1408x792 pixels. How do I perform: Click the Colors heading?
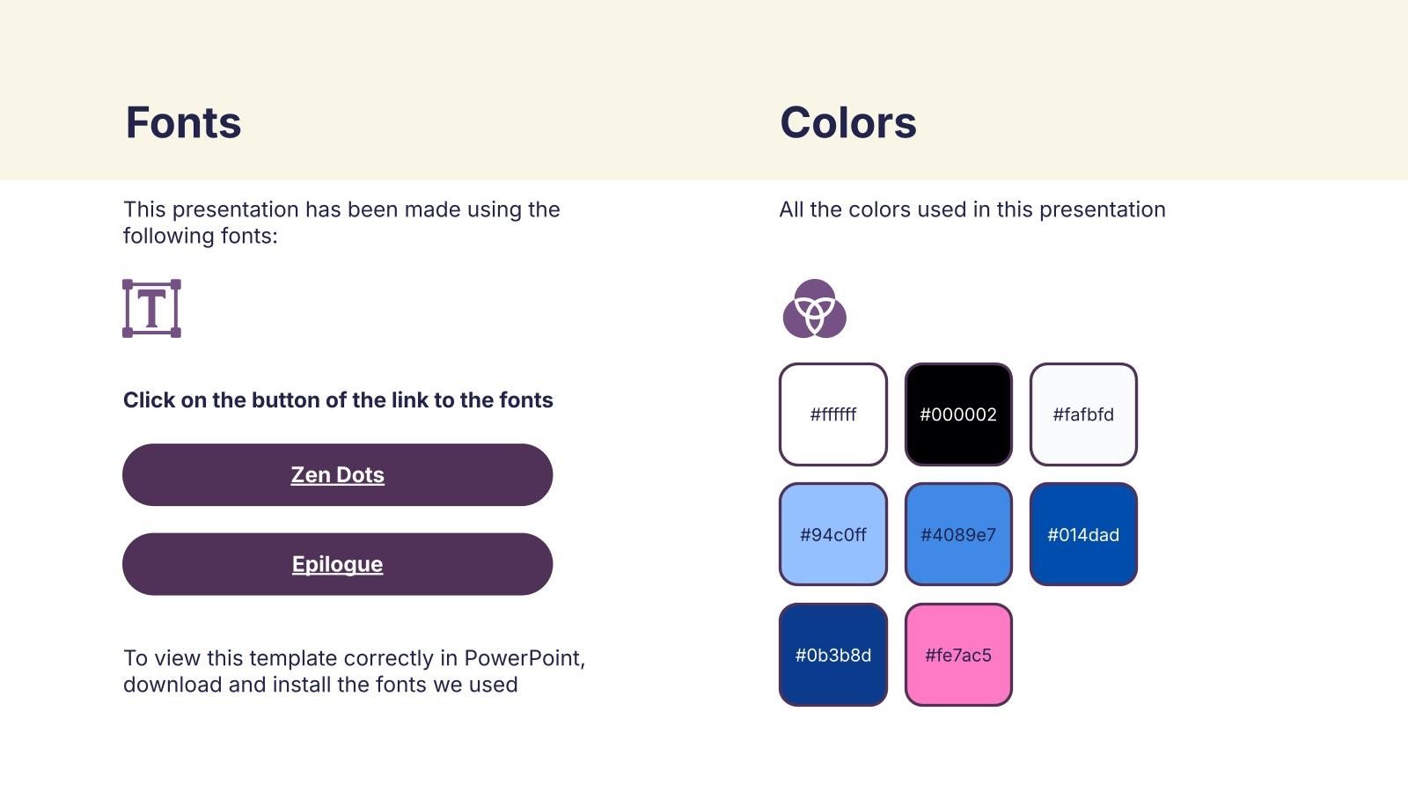[847, 122]
